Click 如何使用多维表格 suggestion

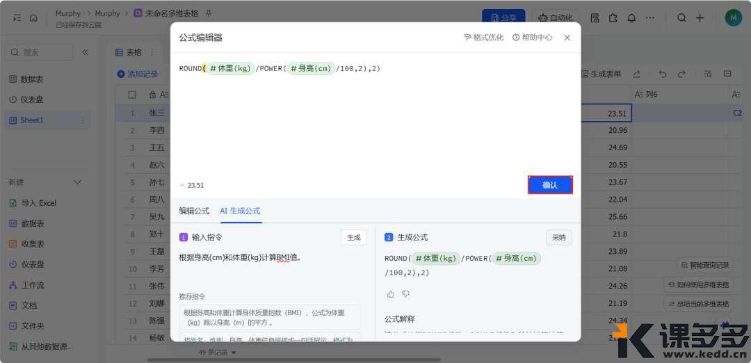point(698,284)
